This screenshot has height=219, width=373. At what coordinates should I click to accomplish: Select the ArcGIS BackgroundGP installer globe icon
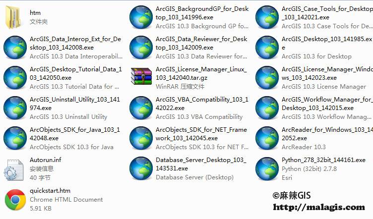click(x=141, y=17)
